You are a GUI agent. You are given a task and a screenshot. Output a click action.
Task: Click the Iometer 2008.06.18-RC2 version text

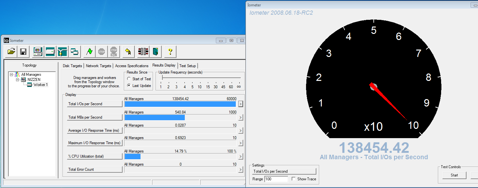point(281,13)
